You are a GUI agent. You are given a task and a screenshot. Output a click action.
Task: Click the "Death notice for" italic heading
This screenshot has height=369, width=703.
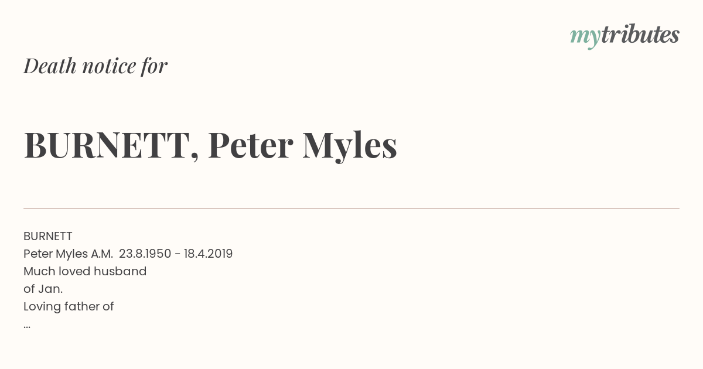coord(95,66)
